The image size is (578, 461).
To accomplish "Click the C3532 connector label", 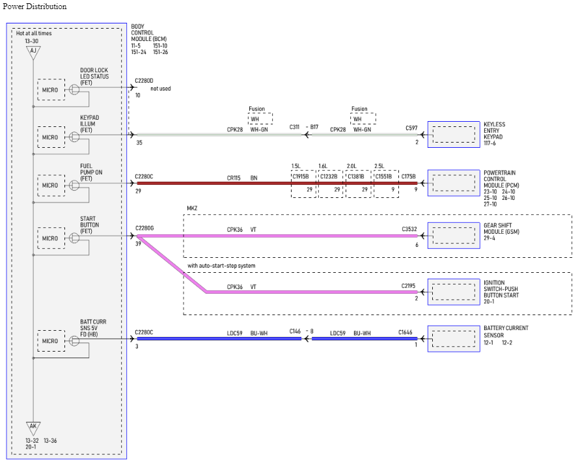I will tap(409, 229).
